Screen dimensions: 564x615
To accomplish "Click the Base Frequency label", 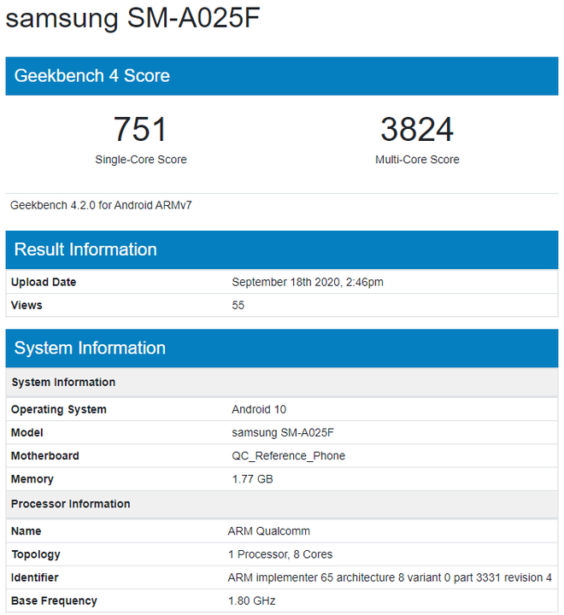I will (x=54, y=600).
